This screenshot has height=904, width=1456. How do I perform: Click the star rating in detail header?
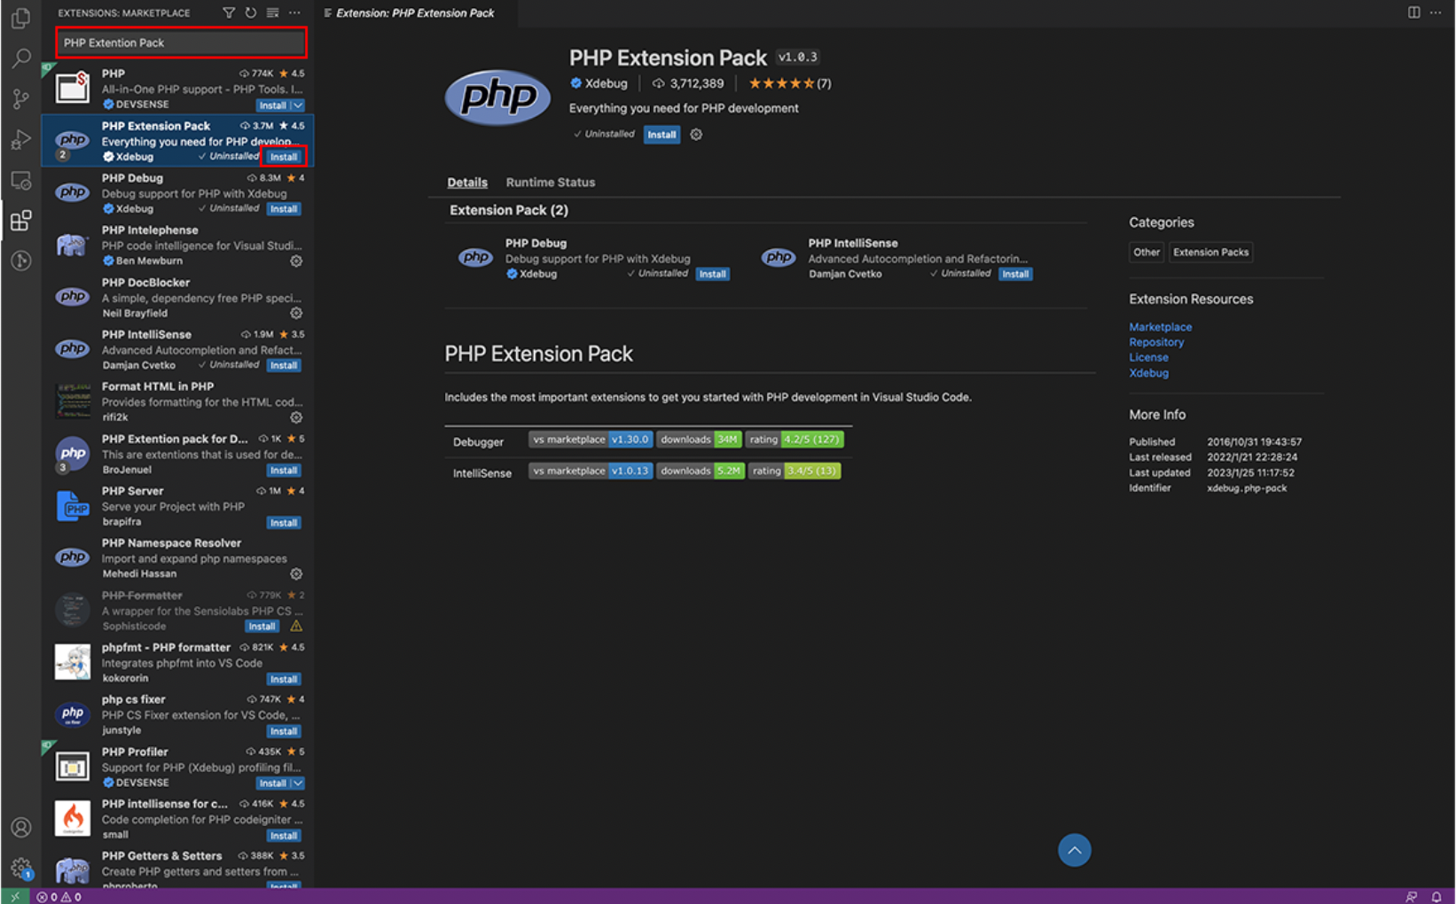tap(789, 83)
